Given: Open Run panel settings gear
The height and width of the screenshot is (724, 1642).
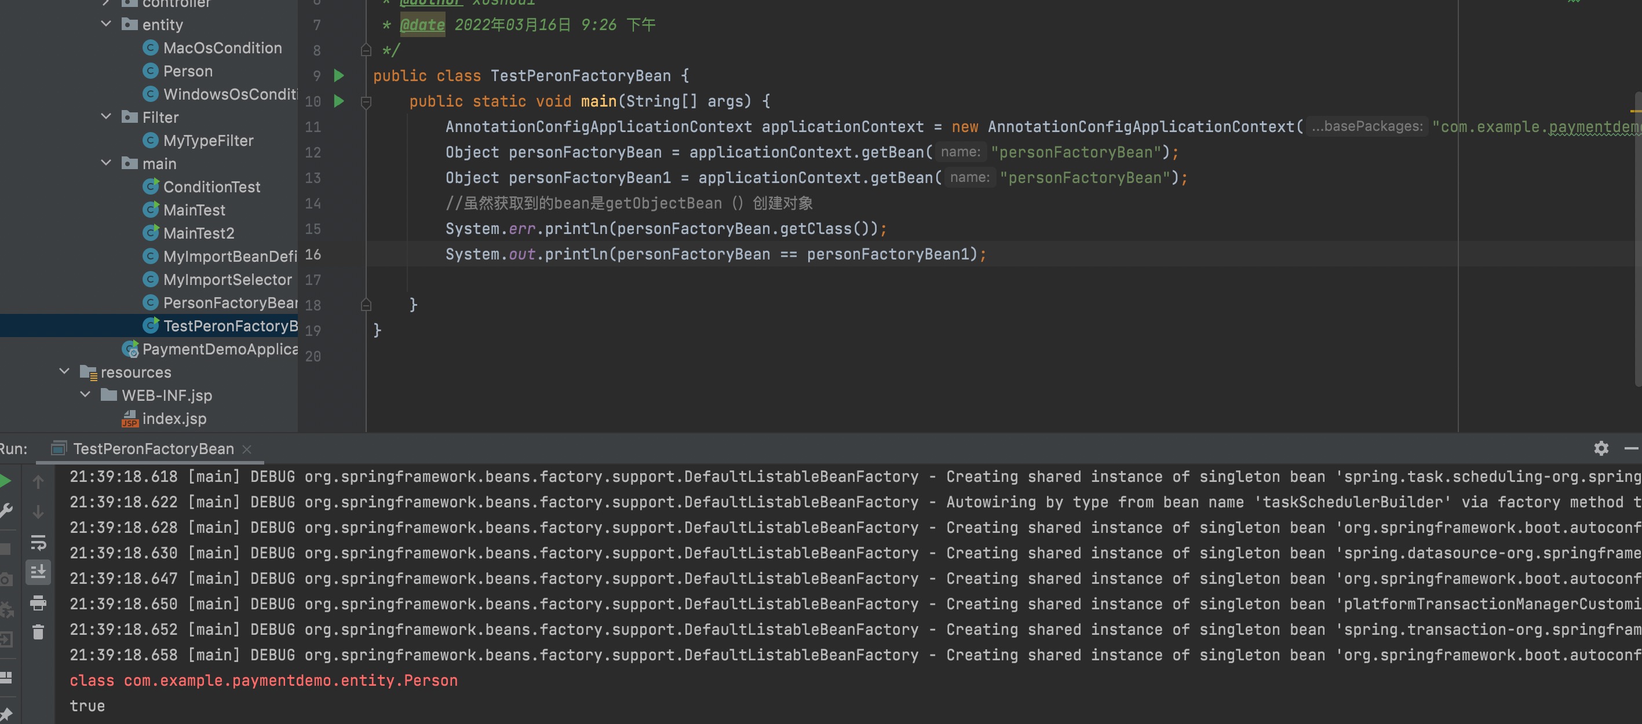Looking at the screenshot, I should point(1601,449).
